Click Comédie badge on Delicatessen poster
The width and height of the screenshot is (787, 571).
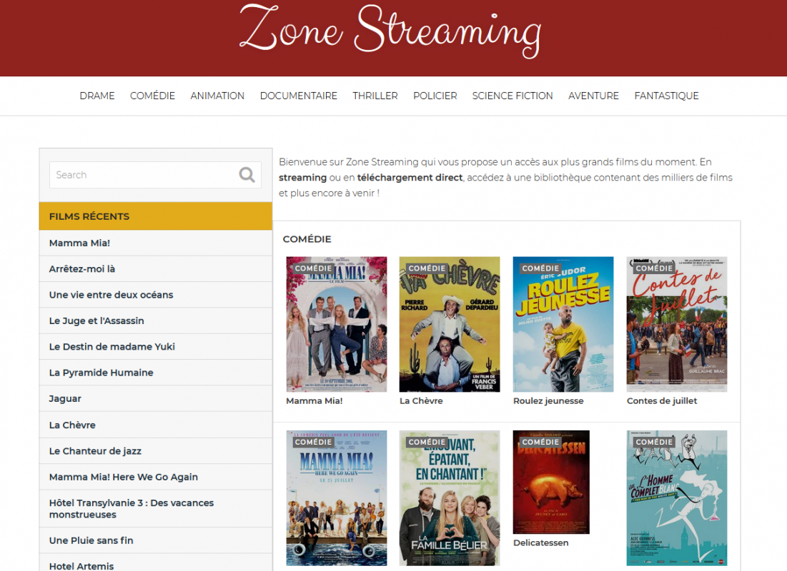point(540,442)
